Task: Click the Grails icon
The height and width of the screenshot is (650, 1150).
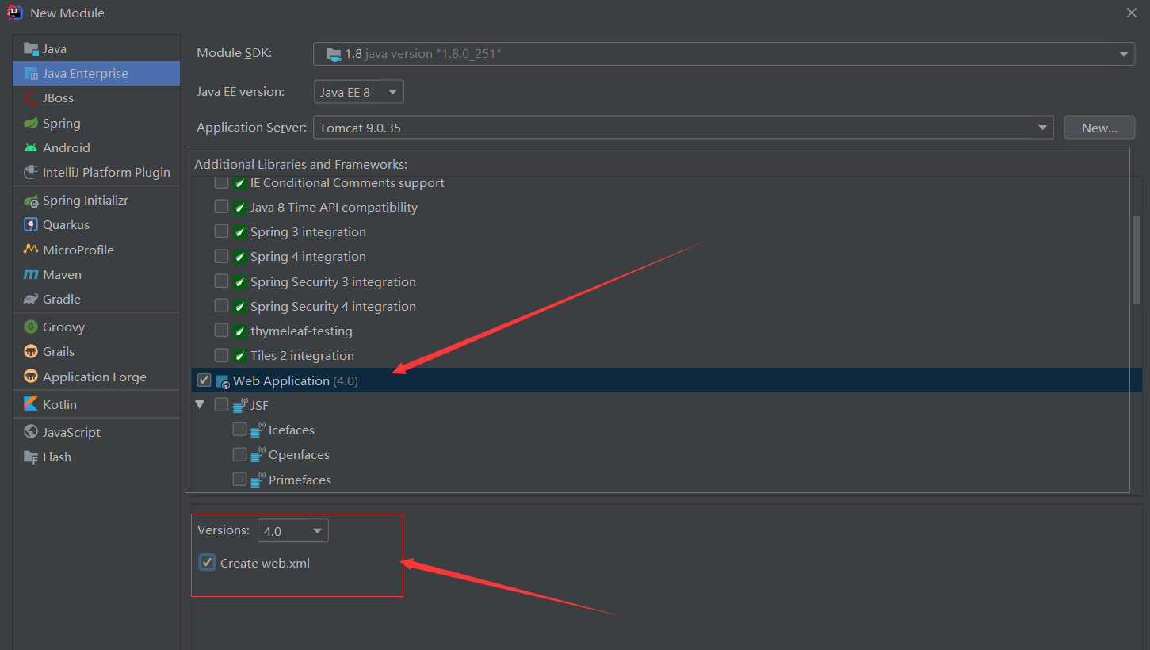Action: pos(31,352)
